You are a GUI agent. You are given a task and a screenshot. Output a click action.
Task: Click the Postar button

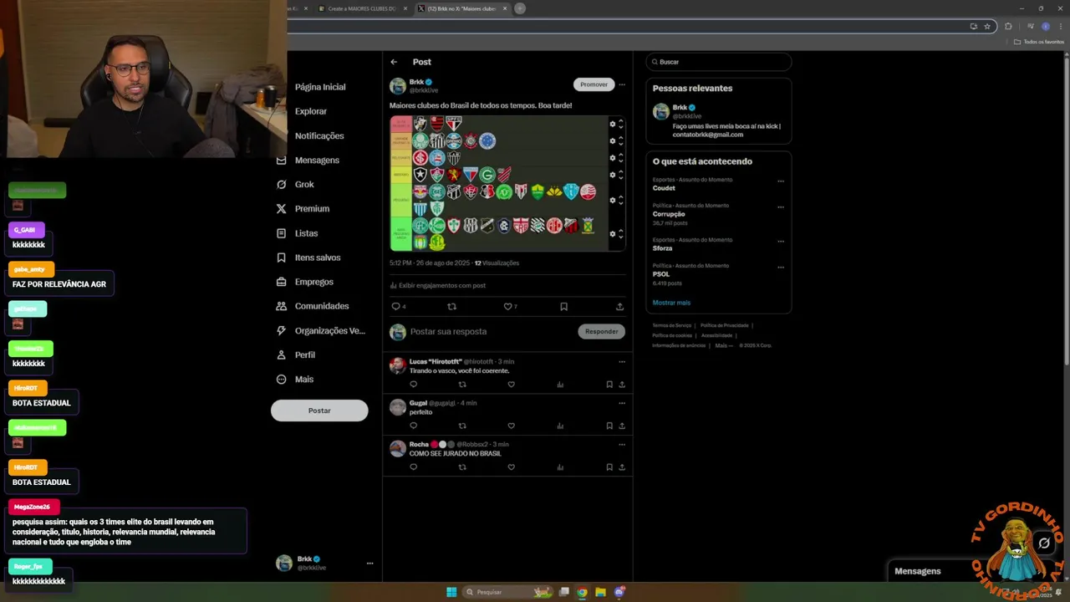pyautogui.click(x=319, y=411)
